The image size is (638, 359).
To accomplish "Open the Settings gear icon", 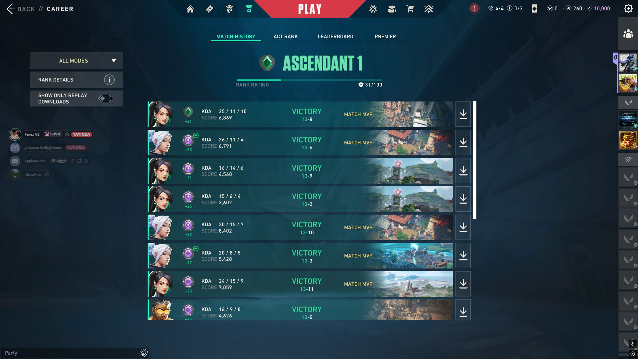I will (x=628, y=8).
